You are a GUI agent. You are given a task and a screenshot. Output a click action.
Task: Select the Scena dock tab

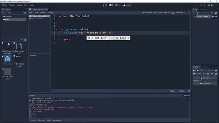pyautogui.click(x=195, y=9)
